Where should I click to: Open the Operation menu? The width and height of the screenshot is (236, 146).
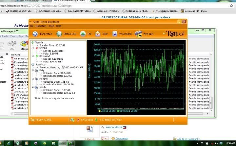41,26
